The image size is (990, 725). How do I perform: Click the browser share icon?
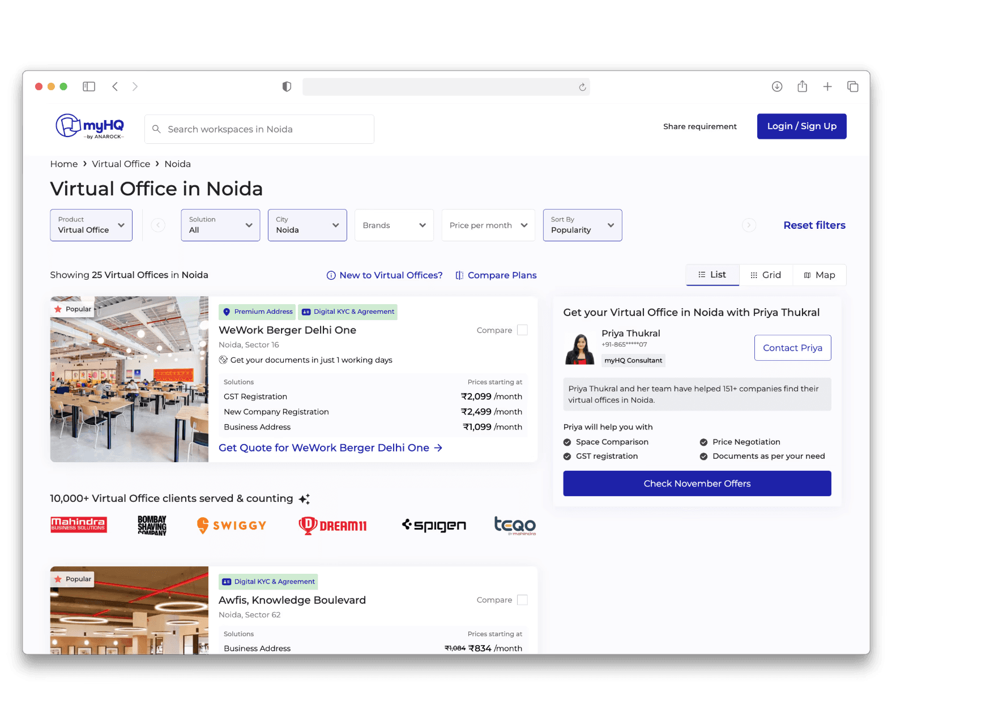tap(803, 86)
